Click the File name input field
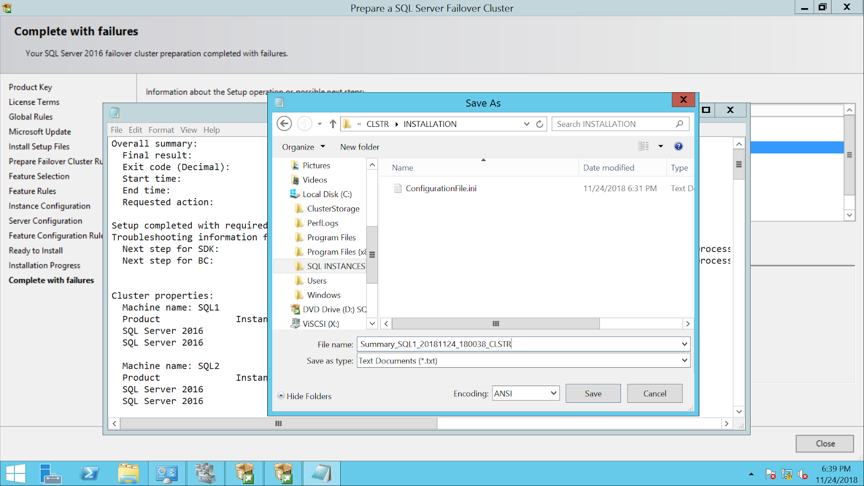This screenshot has width=864, height=486. click(523, 344)
